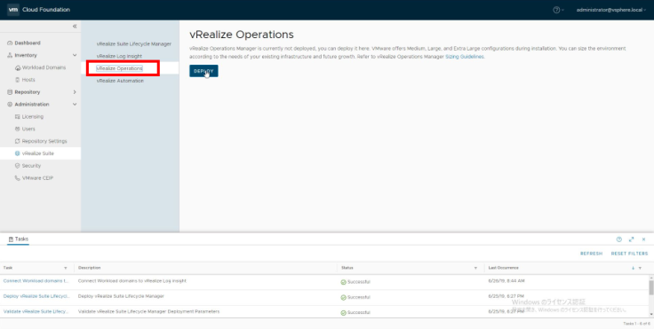Click the VMware vm logo icon
The height and width of the screenshot is (329, 654).
[x=13, y=10]
